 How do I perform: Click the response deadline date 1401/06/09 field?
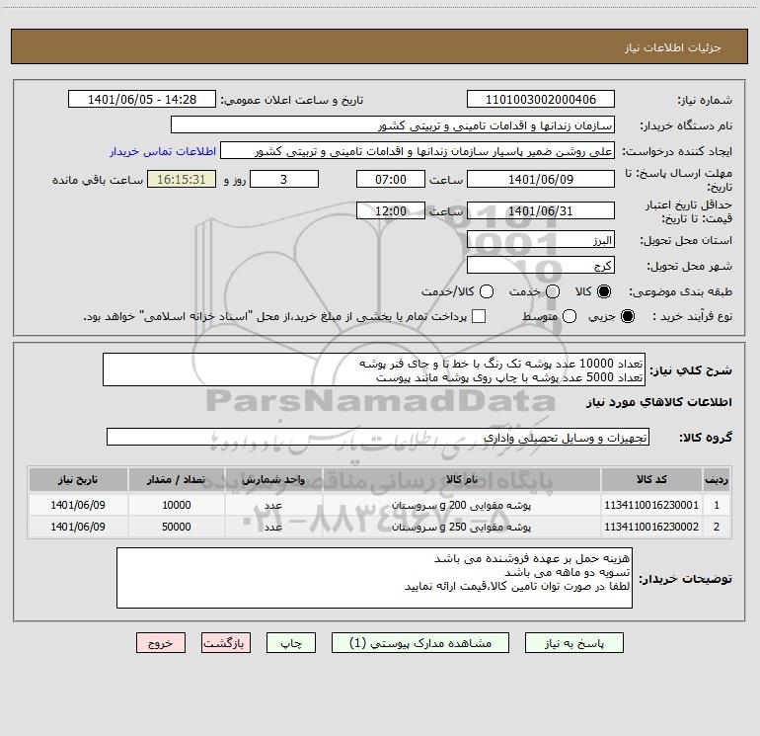coord(541,180)
